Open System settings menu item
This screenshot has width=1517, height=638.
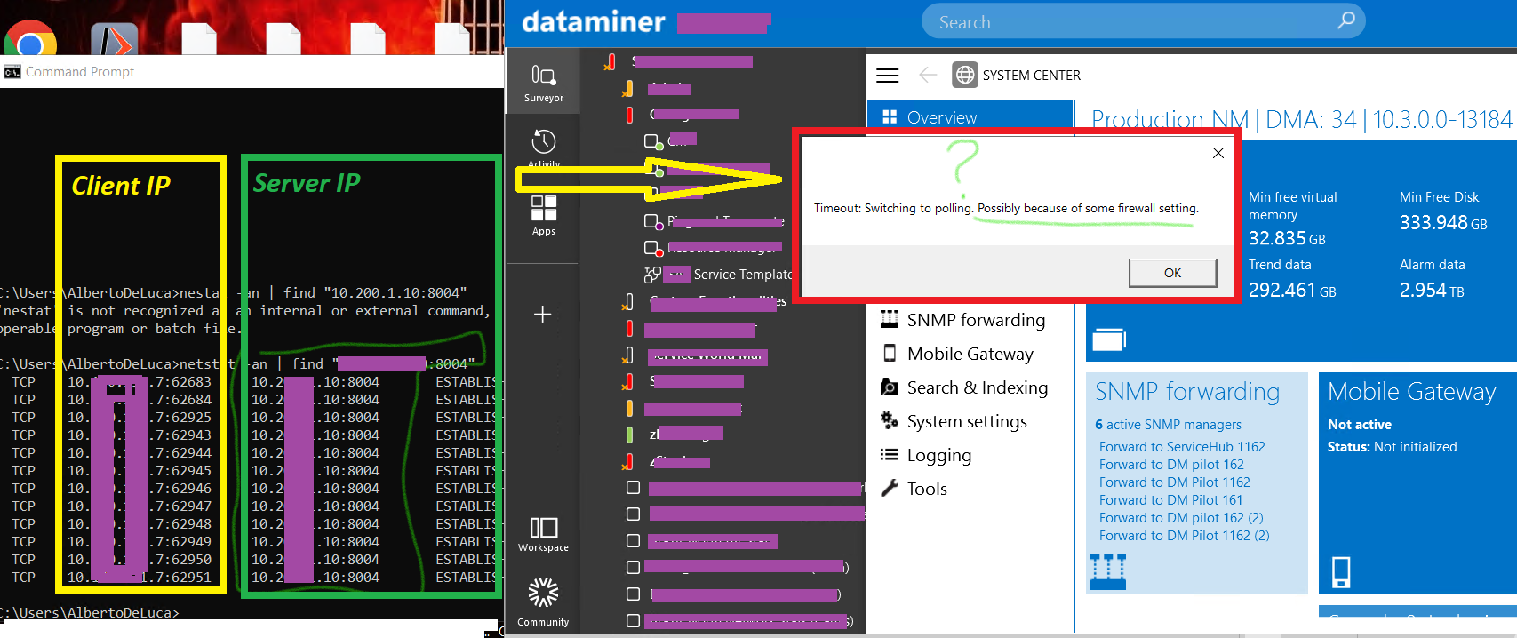(966, 421)
